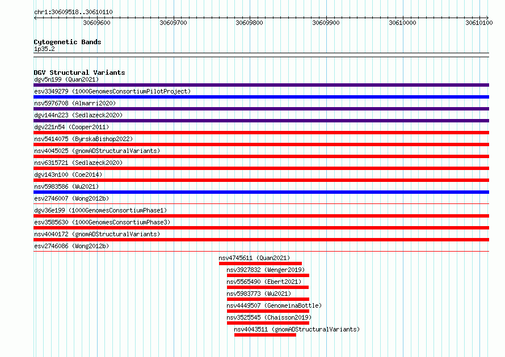
Task: Open nsv5976708 (Almarri2020) entry
Action: tap(75, 103)
